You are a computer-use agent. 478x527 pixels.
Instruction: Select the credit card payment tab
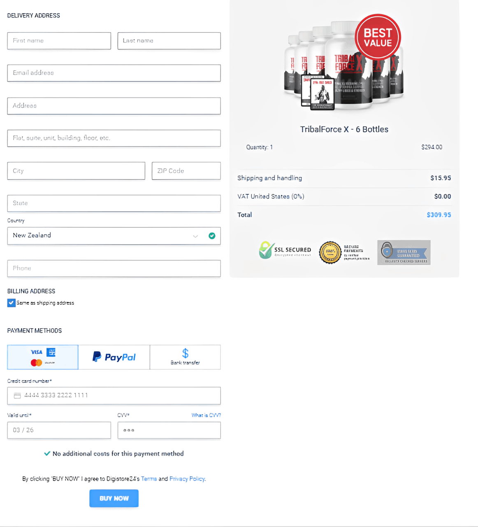click(43, 357)
